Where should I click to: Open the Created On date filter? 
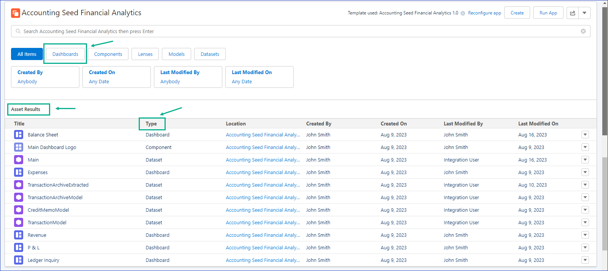[x=117, y=77]
